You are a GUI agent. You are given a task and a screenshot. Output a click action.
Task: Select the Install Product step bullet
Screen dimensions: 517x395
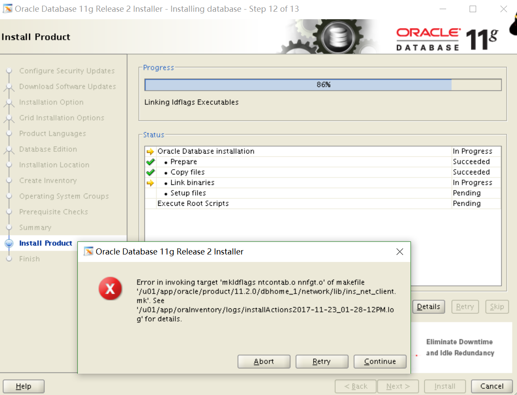point(9,243)
